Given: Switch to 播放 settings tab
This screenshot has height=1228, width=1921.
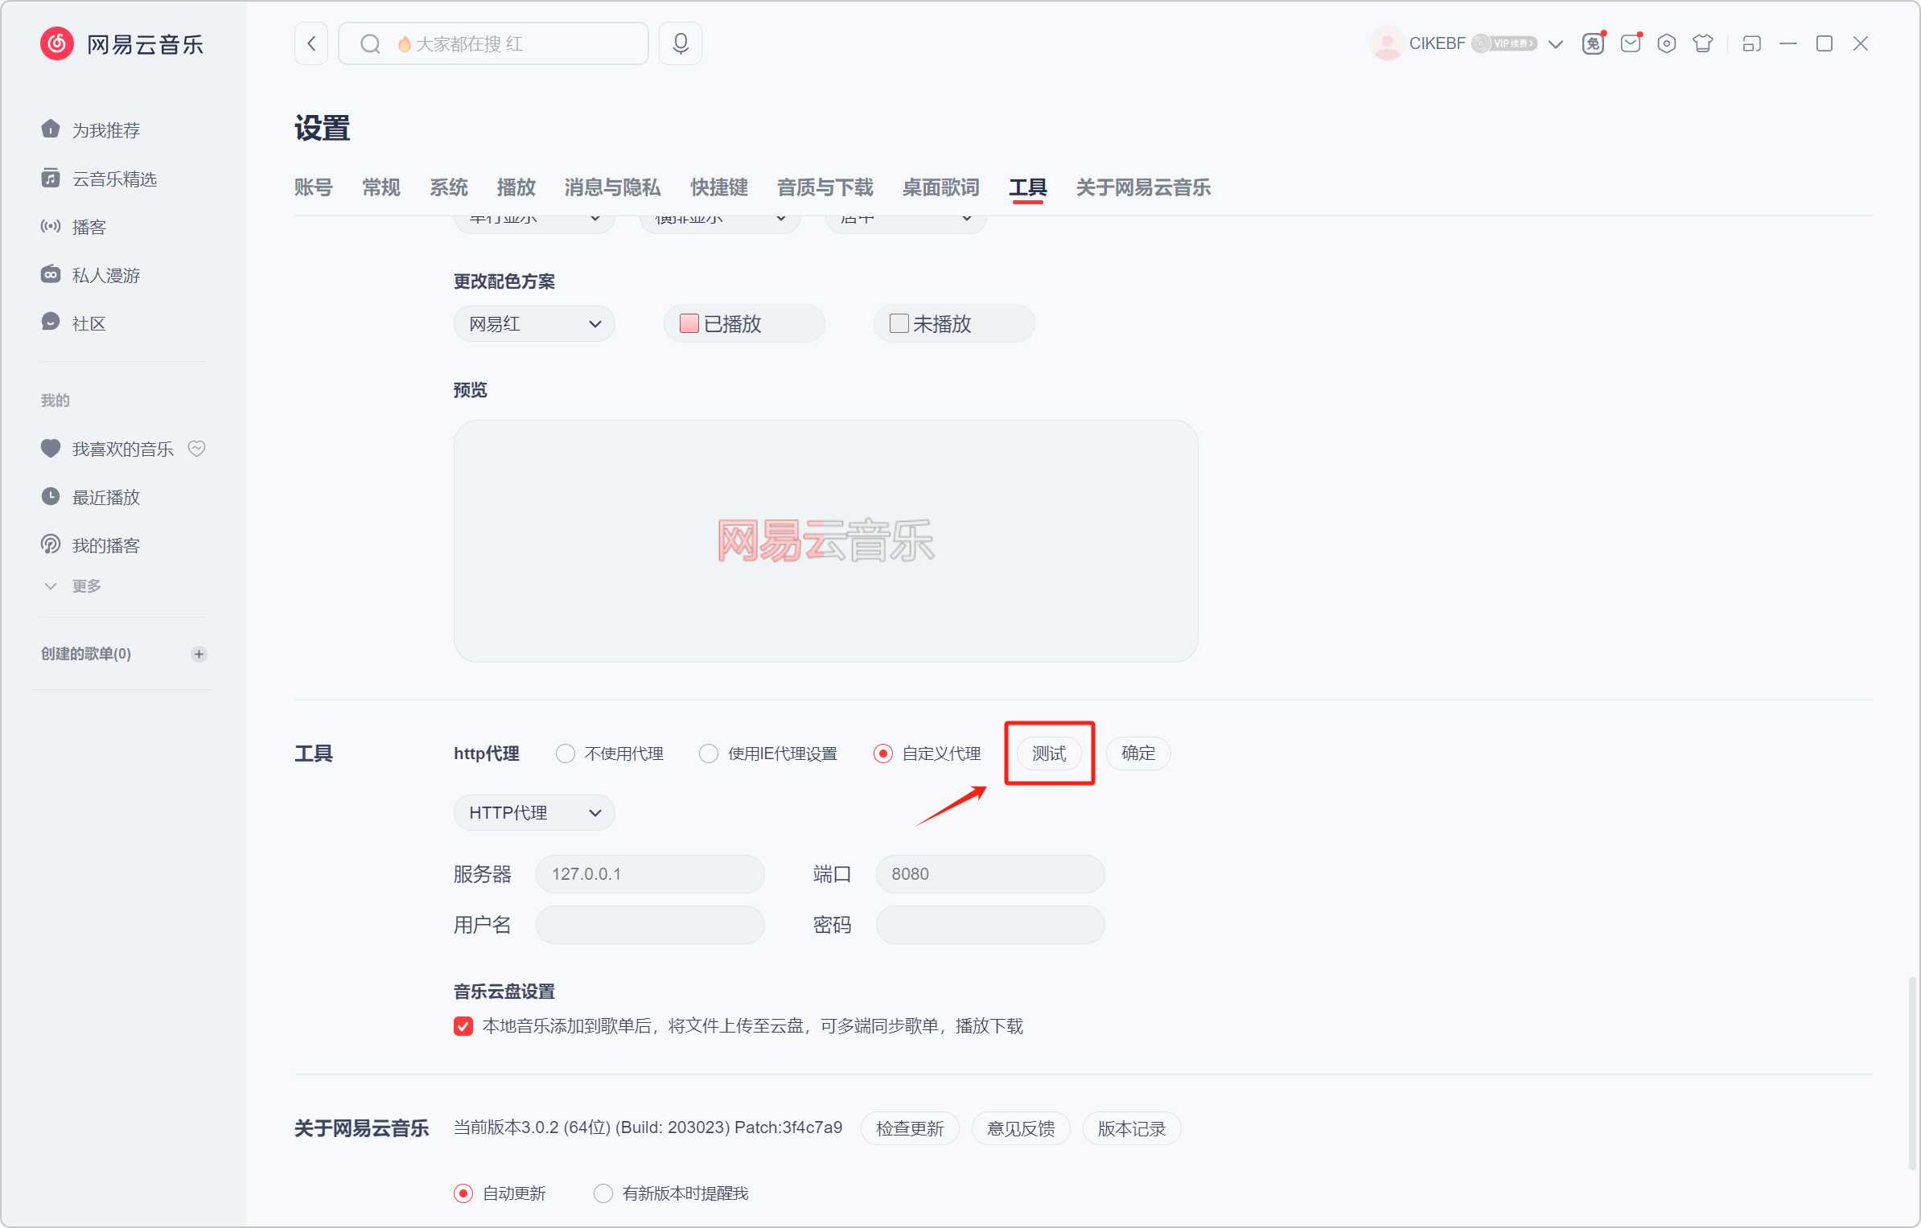Looking at the screenshot, I should 516,187.
